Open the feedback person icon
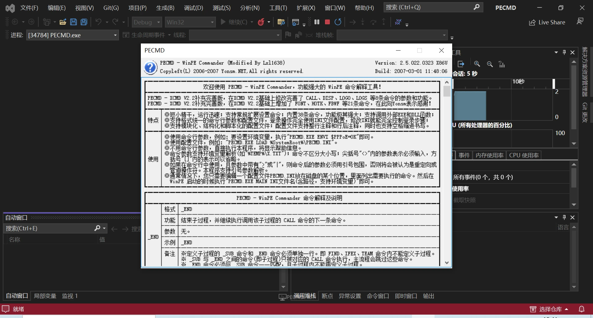 pos(580,21)
